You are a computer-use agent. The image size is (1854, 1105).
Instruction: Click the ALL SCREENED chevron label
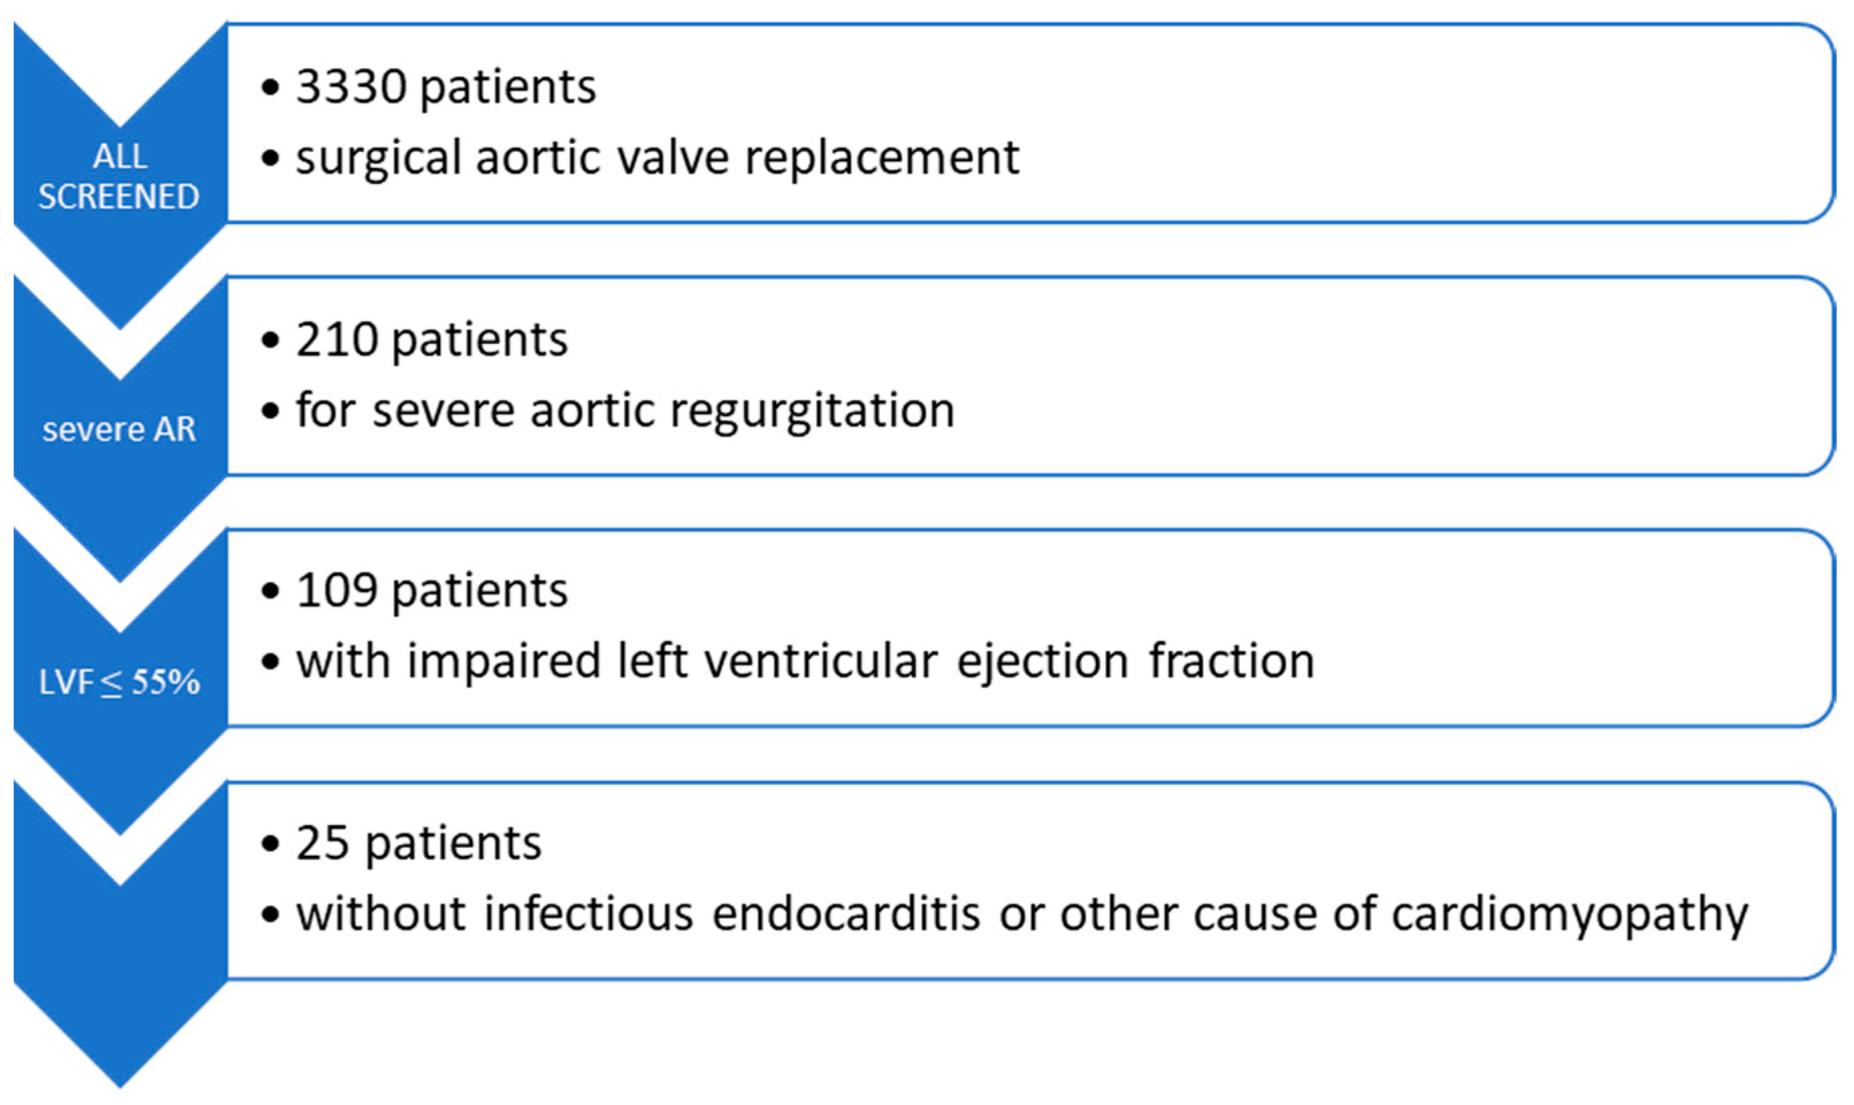[x=119, y=177]
